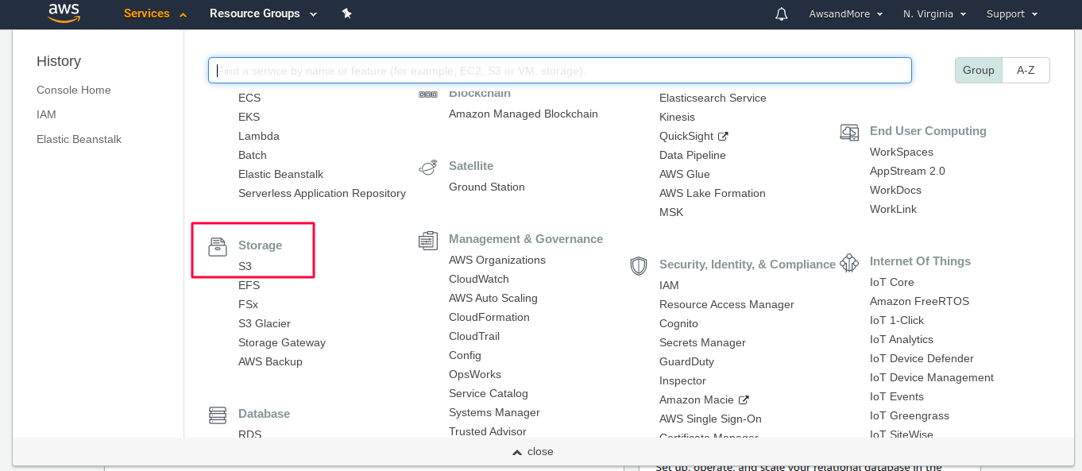Open the S3 service link
Image resolution: width=1082 pixels, height=471 pixels.
click(x=245, y=266)
